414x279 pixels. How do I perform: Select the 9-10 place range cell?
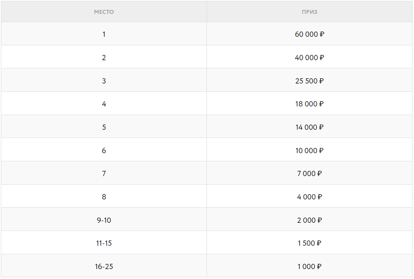click(x=104, y=220)
